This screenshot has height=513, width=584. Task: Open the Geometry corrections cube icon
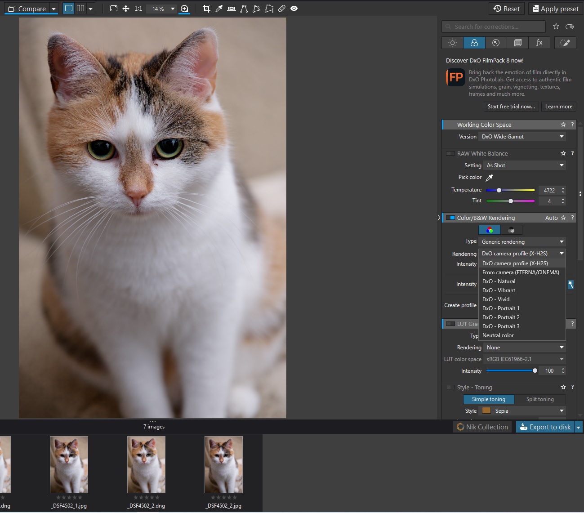(518, 43)
